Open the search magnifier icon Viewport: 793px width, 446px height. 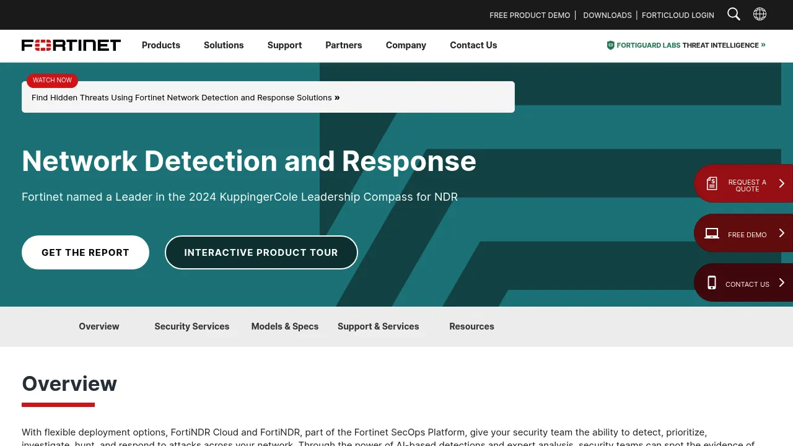point(734,14)
